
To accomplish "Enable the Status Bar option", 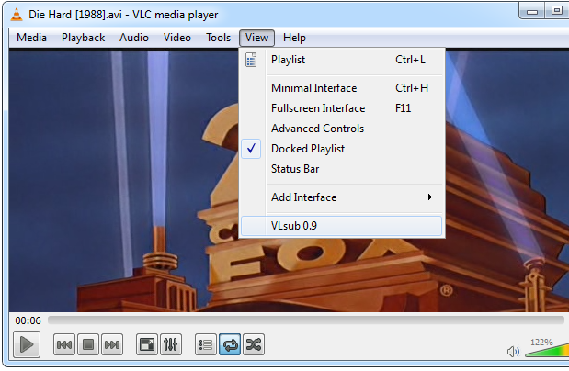I will click(x=341, y=169).
